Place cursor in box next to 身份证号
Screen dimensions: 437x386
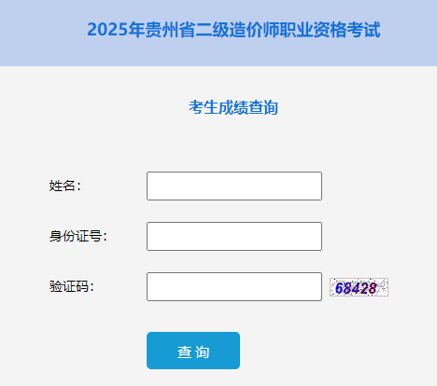pyautogui.click(x=234, y=236)
